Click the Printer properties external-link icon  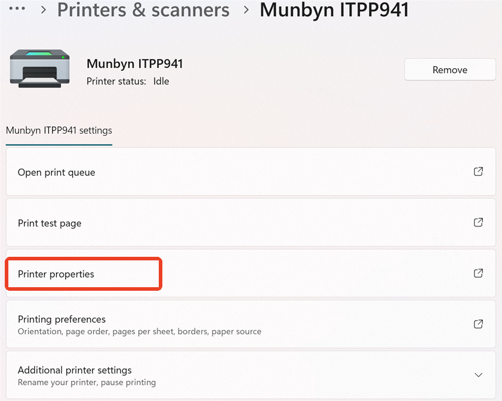[x=478, y=273]
